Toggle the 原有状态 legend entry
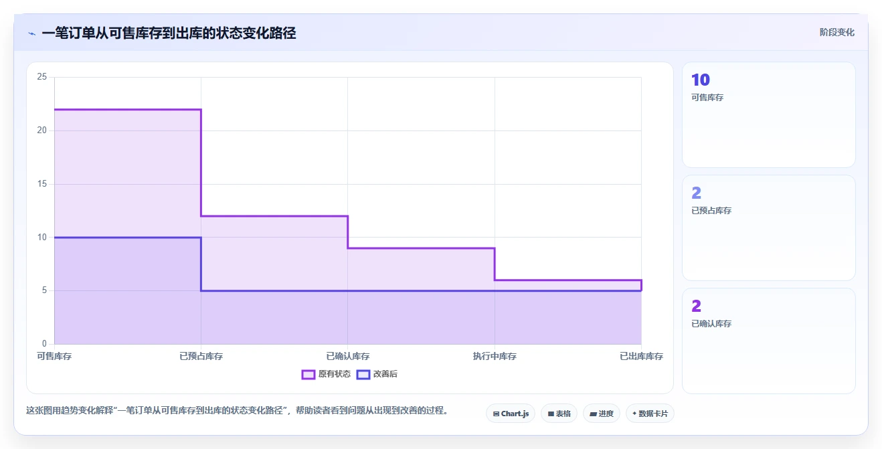This screenshot has width=882, height=449. (x=326, y=374)
